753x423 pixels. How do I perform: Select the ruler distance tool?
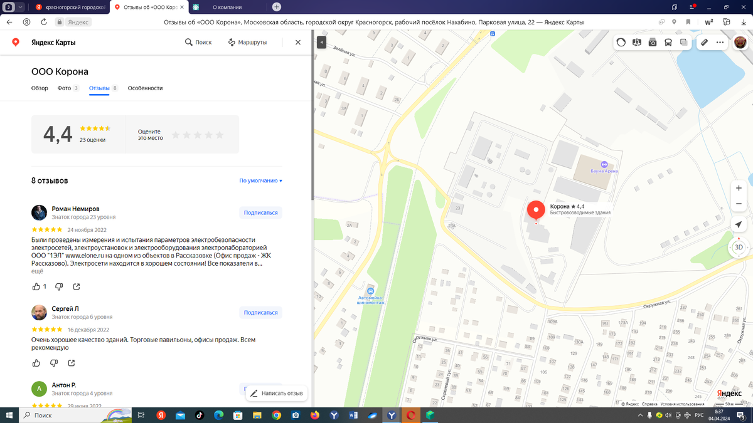[704, 43]
